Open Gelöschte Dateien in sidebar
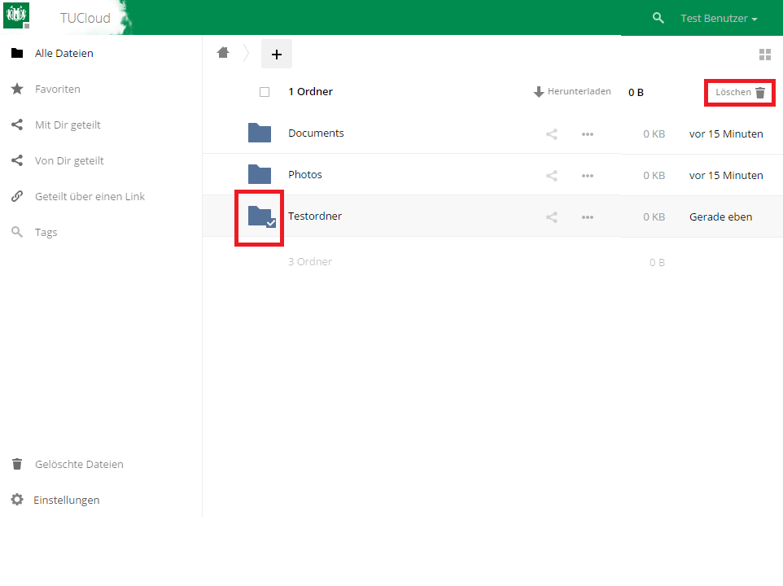The height and width of the screenshot is (586, 783). [79, 465]
